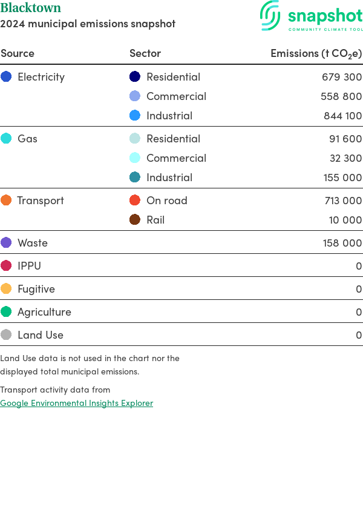The height and width of the screenshot is (515, 363).
Task: Click the dark navy Electricity Residential dot
Action: (x=135, y=77)
